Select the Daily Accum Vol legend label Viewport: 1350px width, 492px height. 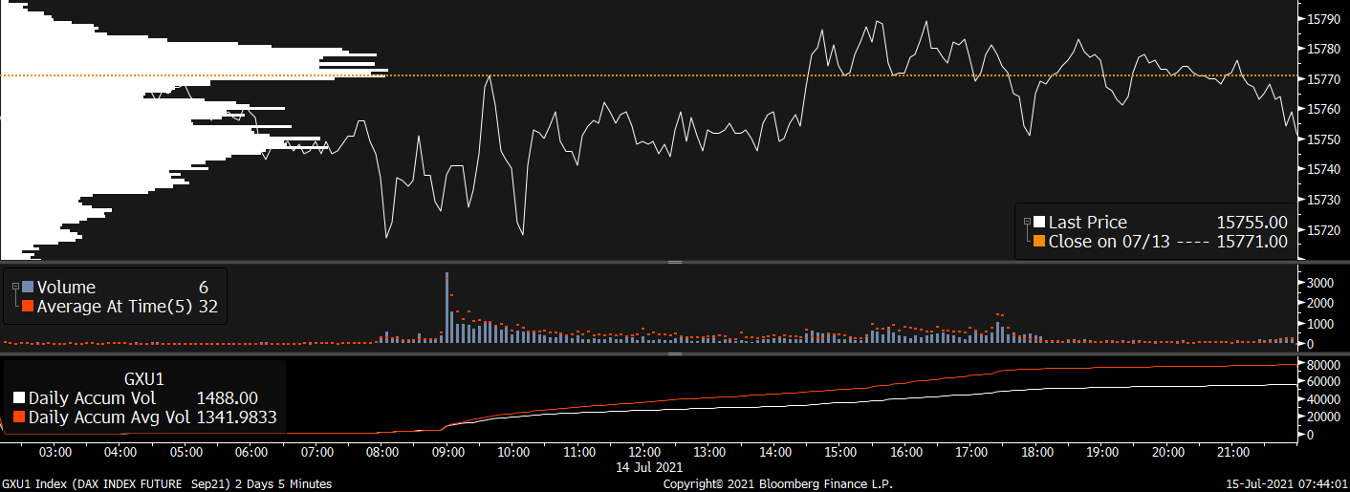[93, 398]
